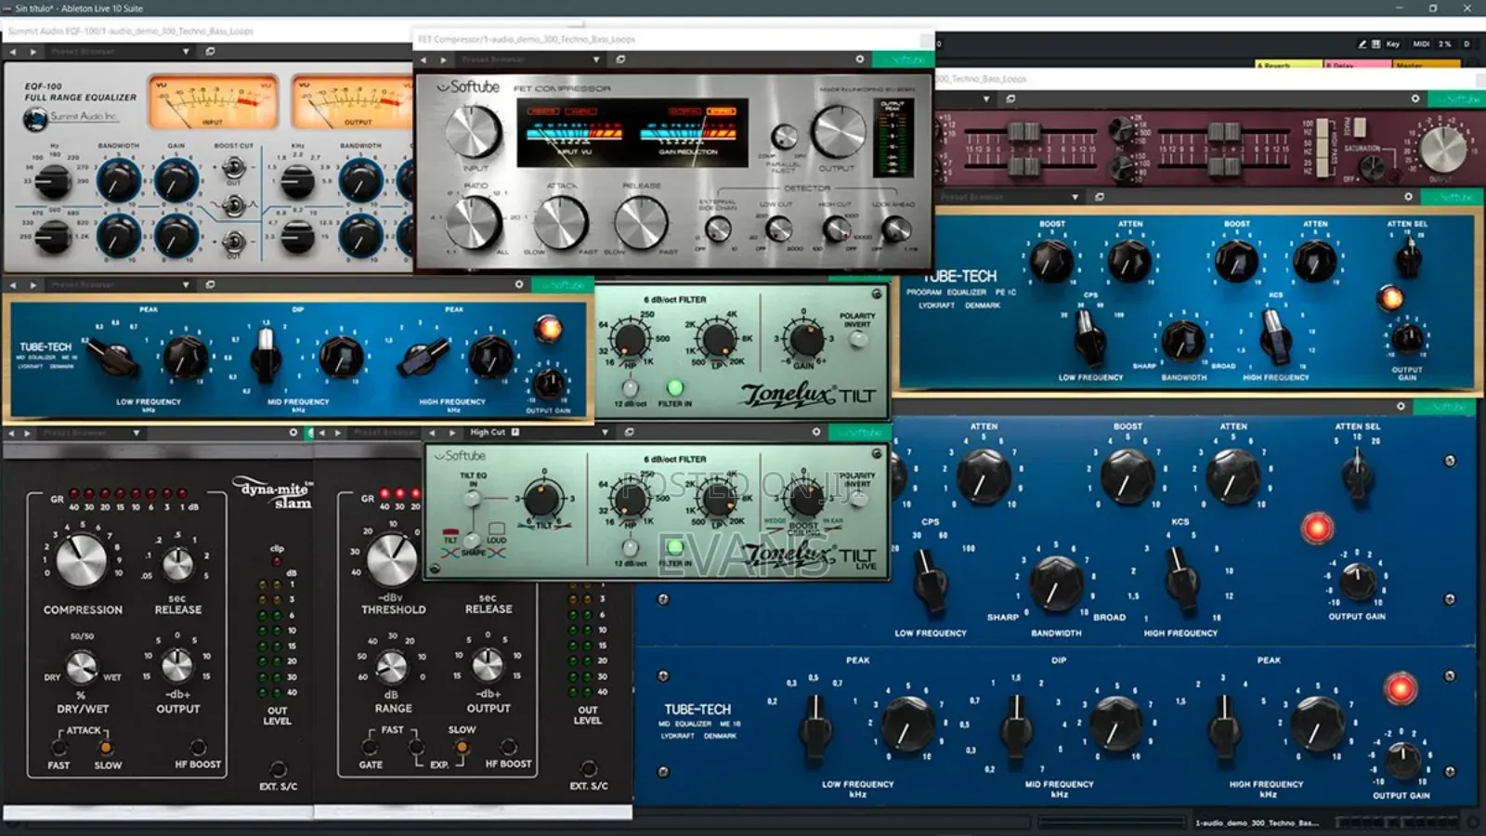
Task: Toggle TILT EQ IN button on Tilt Live
Action: [473, 497]
